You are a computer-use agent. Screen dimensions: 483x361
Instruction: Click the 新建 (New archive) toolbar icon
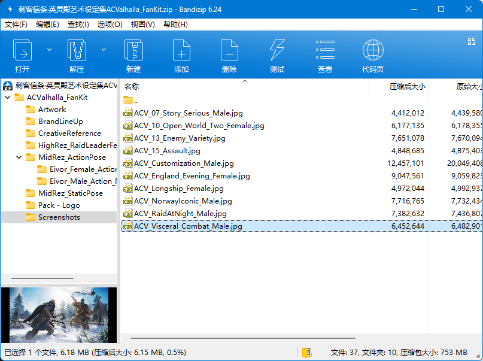[133, 50]
